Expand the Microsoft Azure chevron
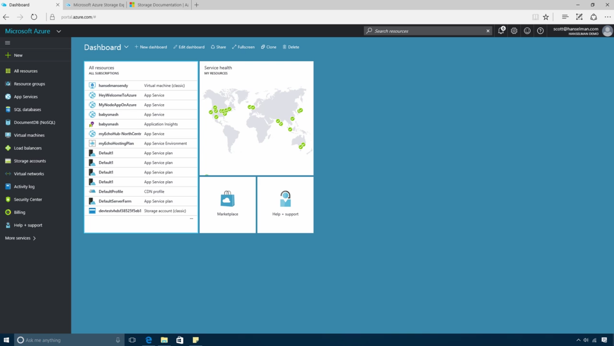Image resolution: width=614 pixels, height=346 pixels. point(59,31)
